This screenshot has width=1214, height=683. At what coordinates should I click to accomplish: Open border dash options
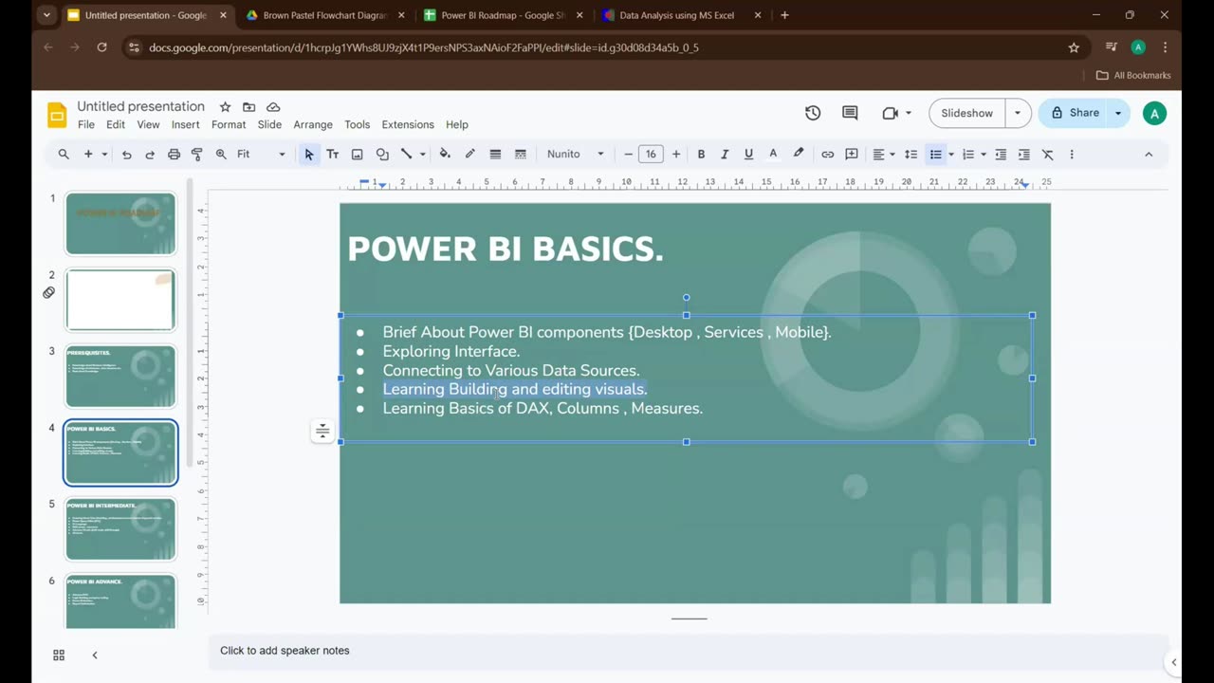pyautogui.click(x=520, y=154)
